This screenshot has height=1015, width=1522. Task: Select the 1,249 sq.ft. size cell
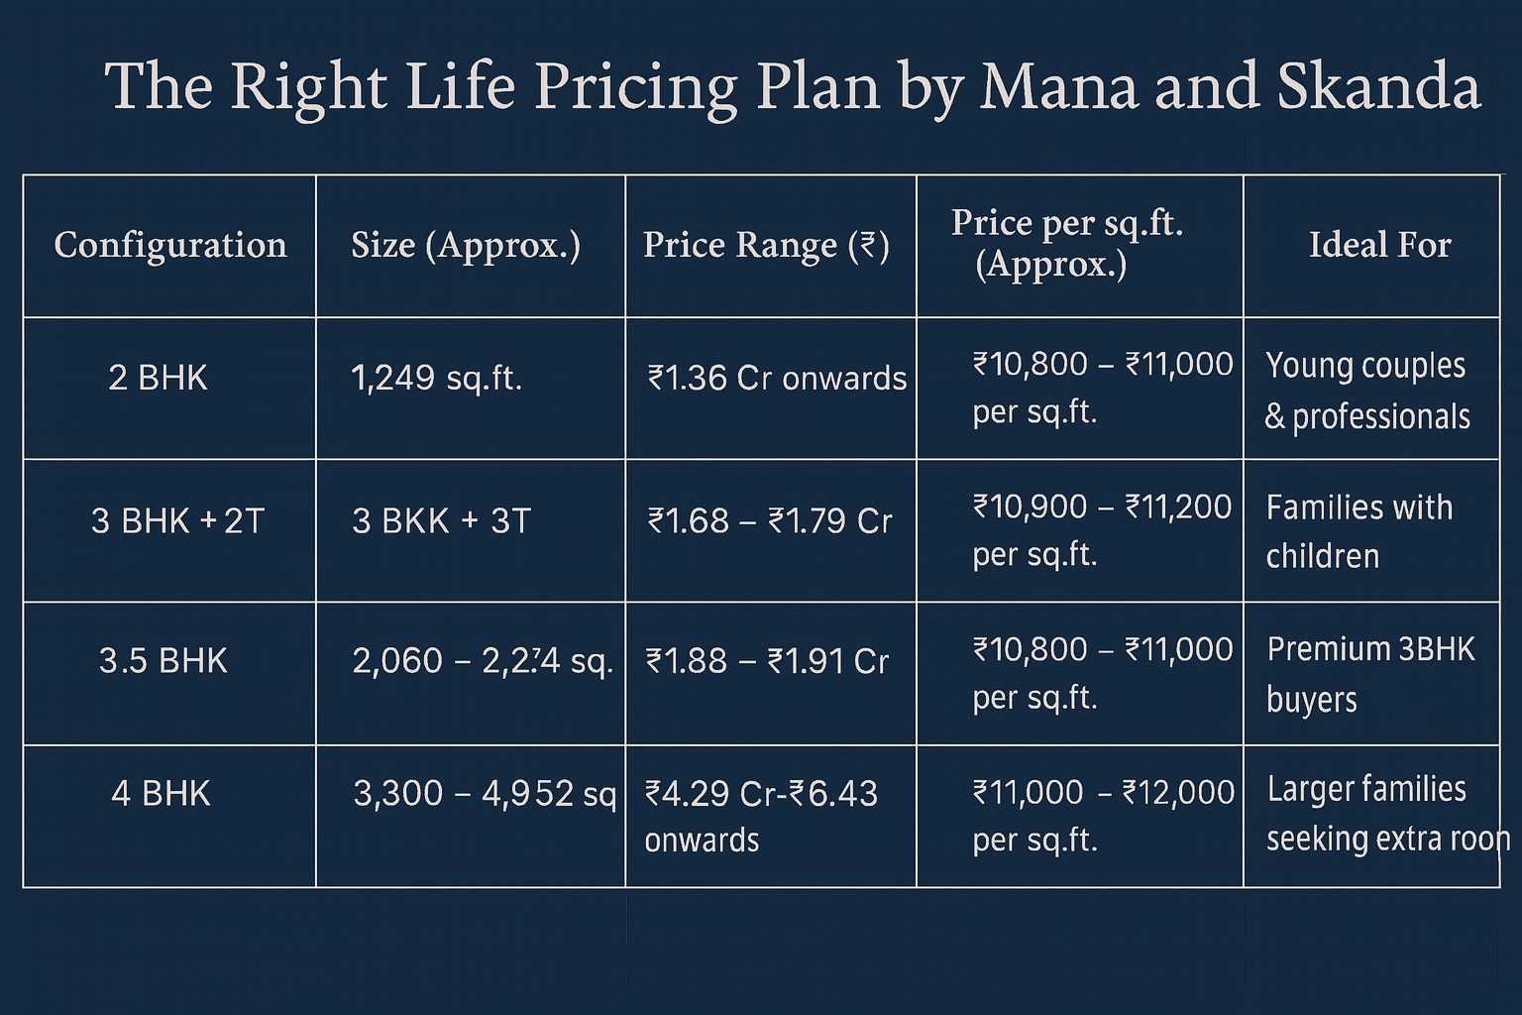pos(436,378)
